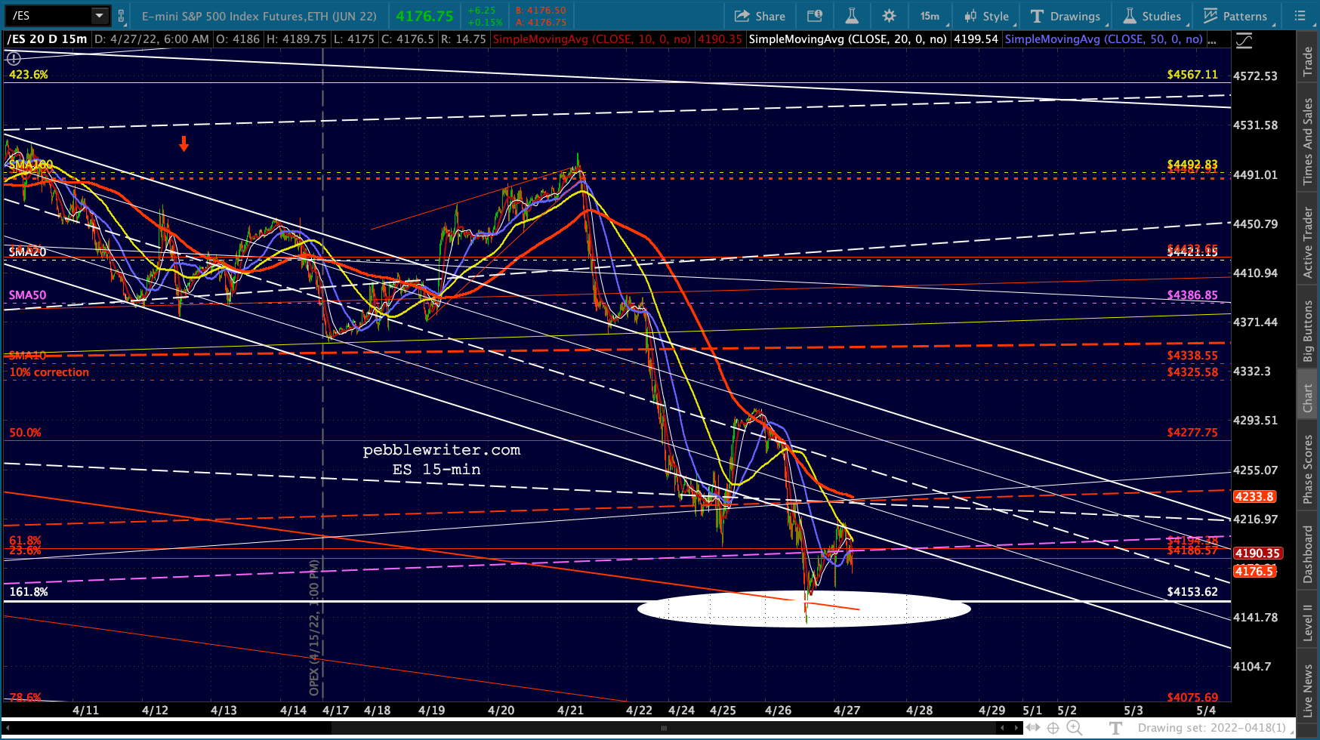
Task: Open the Share chart button
Action: (760, 16)
